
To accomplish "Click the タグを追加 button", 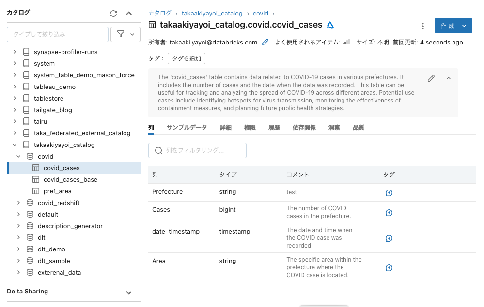I will (186, 58).
